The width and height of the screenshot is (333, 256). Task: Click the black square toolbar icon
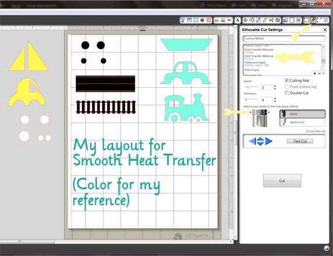click(x=202, y=20)
